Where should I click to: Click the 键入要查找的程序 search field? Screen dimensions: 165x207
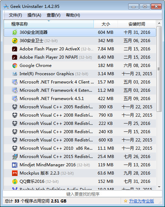click(x=82, y=194)
